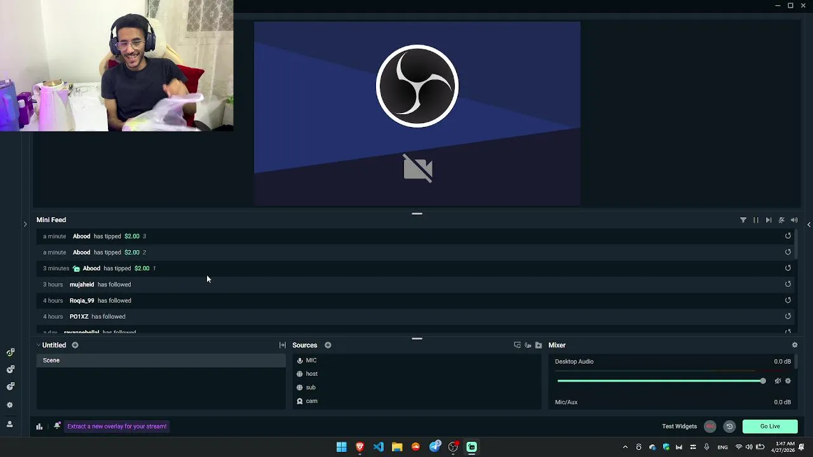813x457 pixels.
Task: Open Windows Start menu
Action: point(342,447)
